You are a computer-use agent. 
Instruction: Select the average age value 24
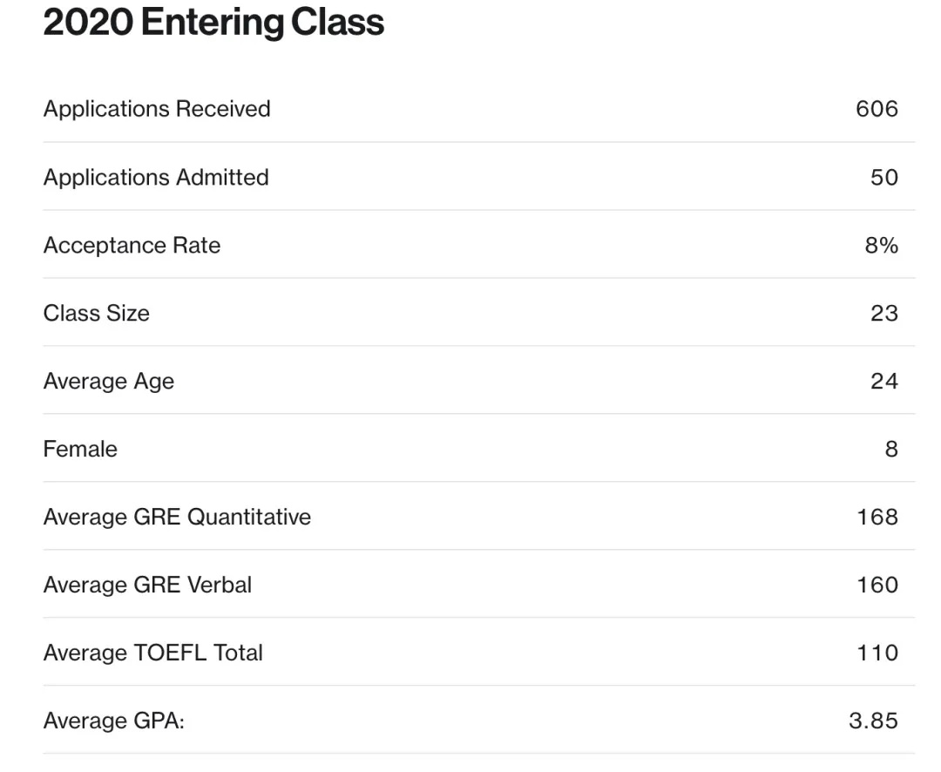tap(883, 381)
